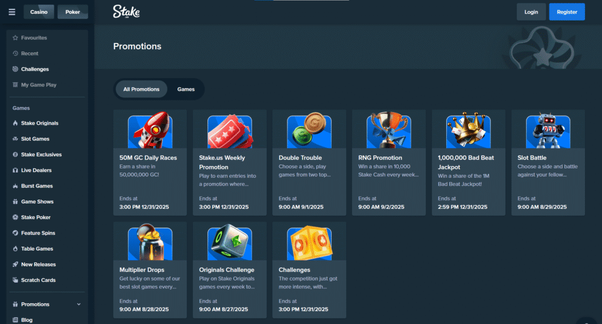Viewport: 602px width, 324px height.
Task: Click the "9:00 AM 8/29/2025" end date
Action: pos(542,207)
